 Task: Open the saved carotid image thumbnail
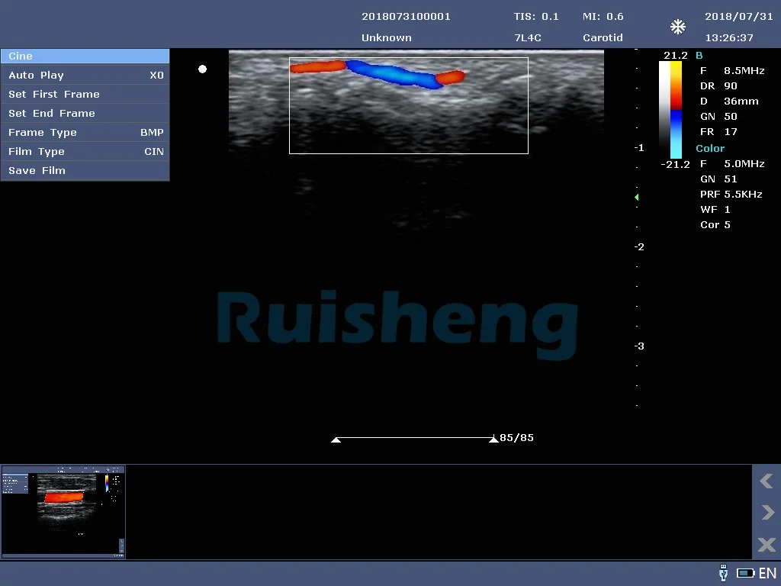click(63, 511)
